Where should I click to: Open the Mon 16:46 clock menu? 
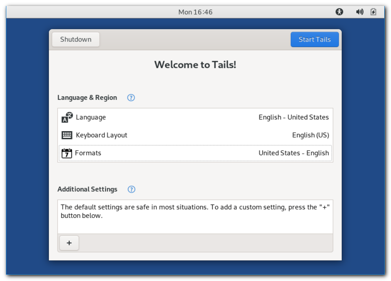point(195,12)
